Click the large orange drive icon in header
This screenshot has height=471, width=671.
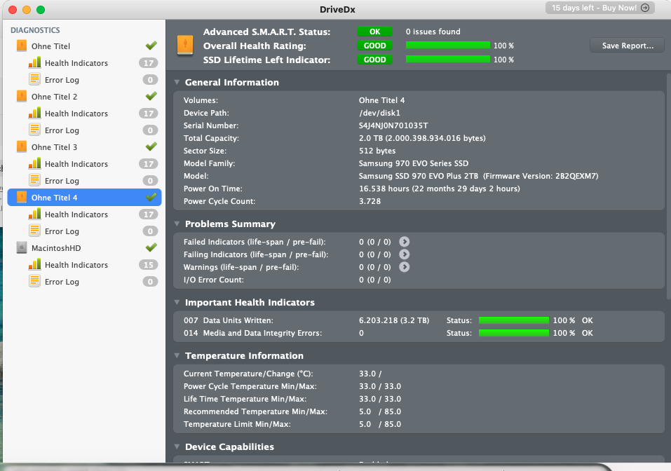[x=184, y=46]
